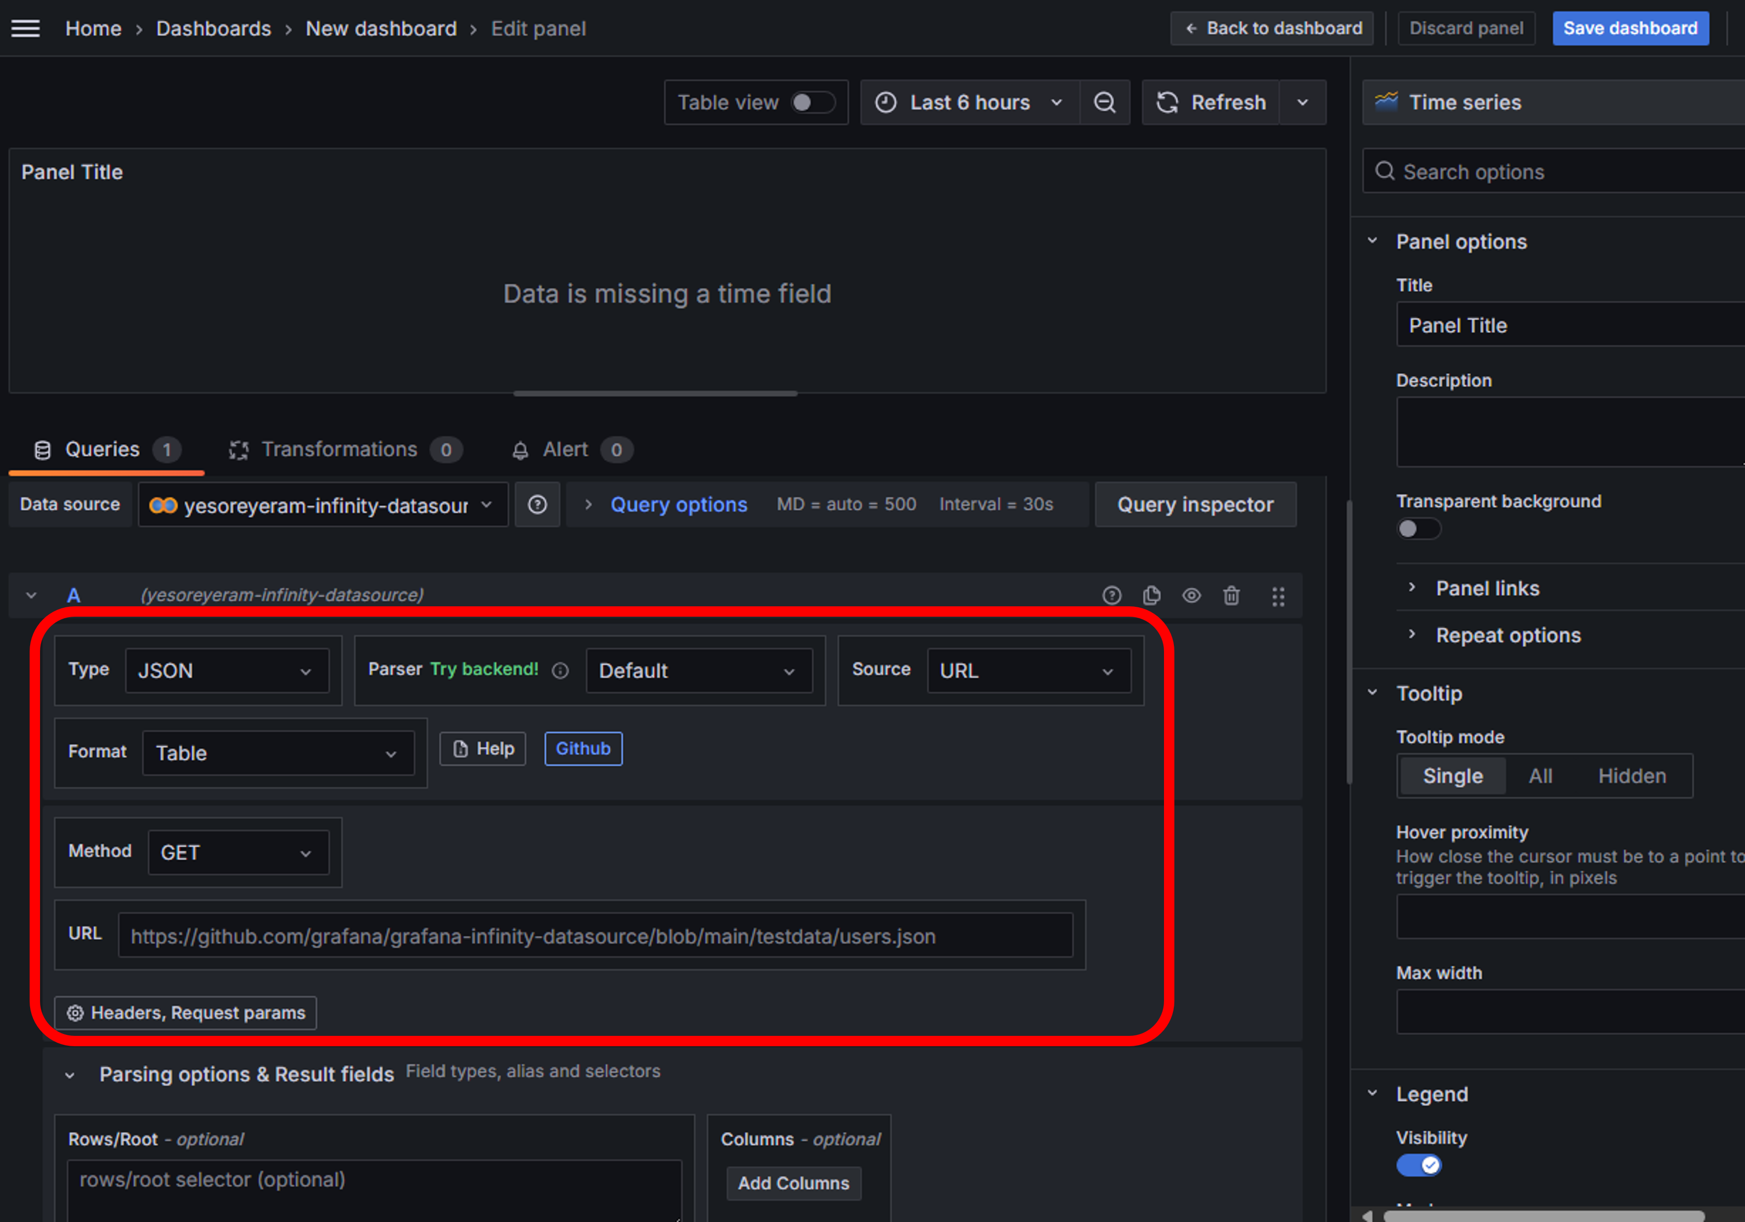The height and width of the screenshot is (1222, 1745).
Task: Click the Rows/Root selector field
Action: [374, 1190]
